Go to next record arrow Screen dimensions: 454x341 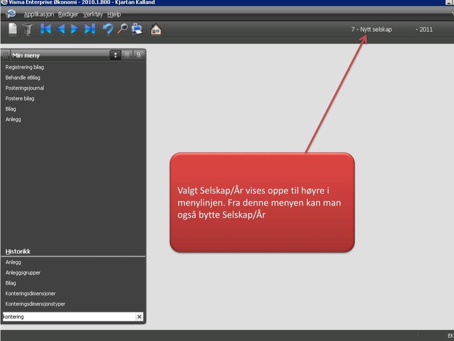click(74, 29)
